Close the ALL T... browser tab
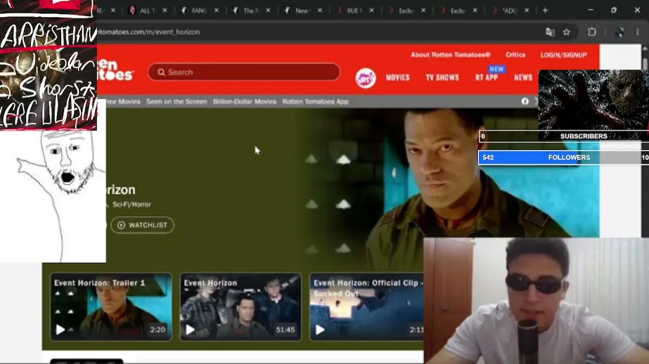Viewport: 649px width, 364px height. pyautogui.click(x=164, y=10)
